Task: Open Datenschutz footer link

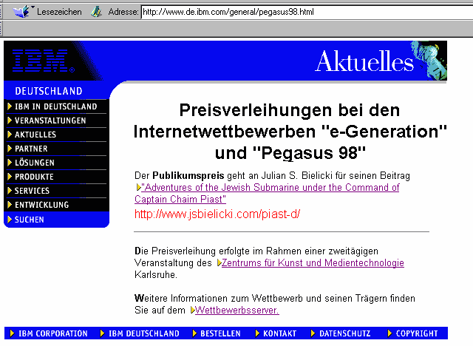Action: pyautogui.click(x=345, y=333)
